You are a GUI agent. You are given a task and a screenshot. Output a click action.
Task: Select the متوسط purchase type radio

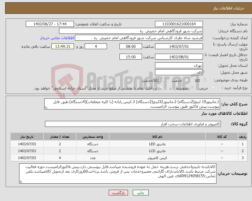(x=192, y=87)
